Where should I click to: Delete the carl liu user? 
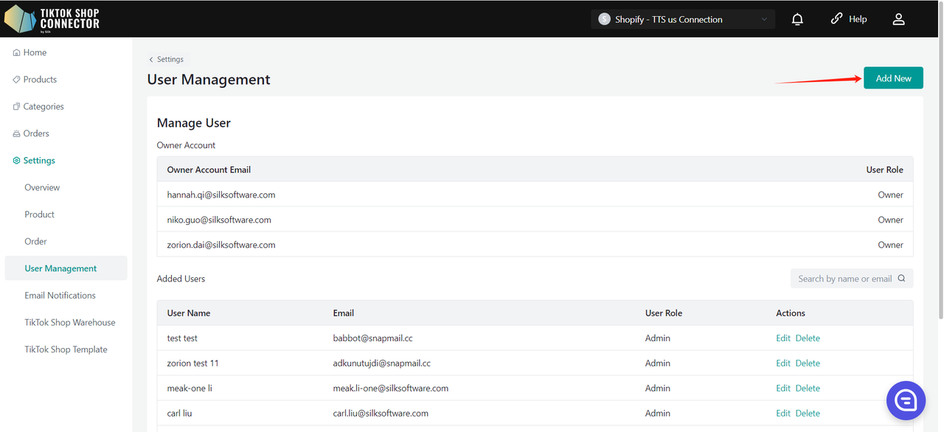tap(808, 414)
